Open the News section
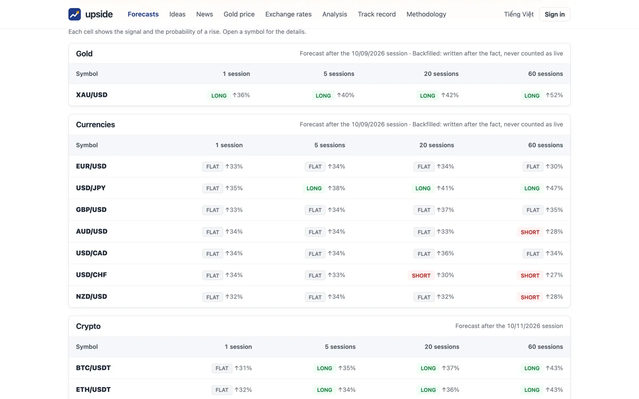The image size is (639, 399). 204,14
